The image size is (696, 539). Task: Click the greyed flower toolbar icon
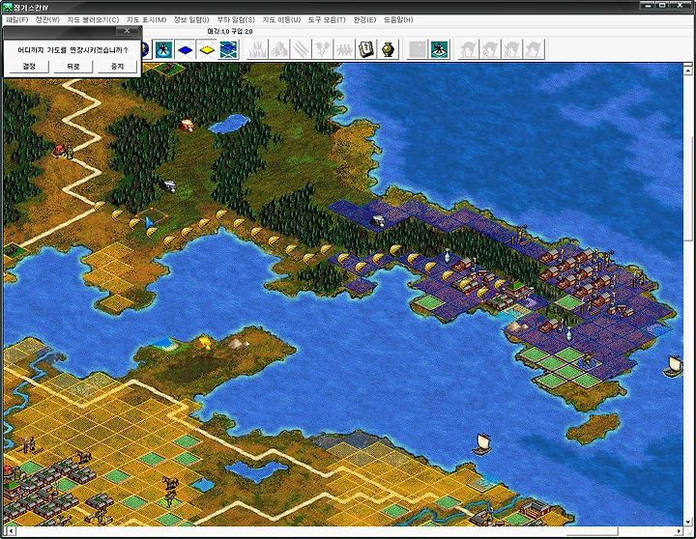pyautogui.click(x=322, y=49)
